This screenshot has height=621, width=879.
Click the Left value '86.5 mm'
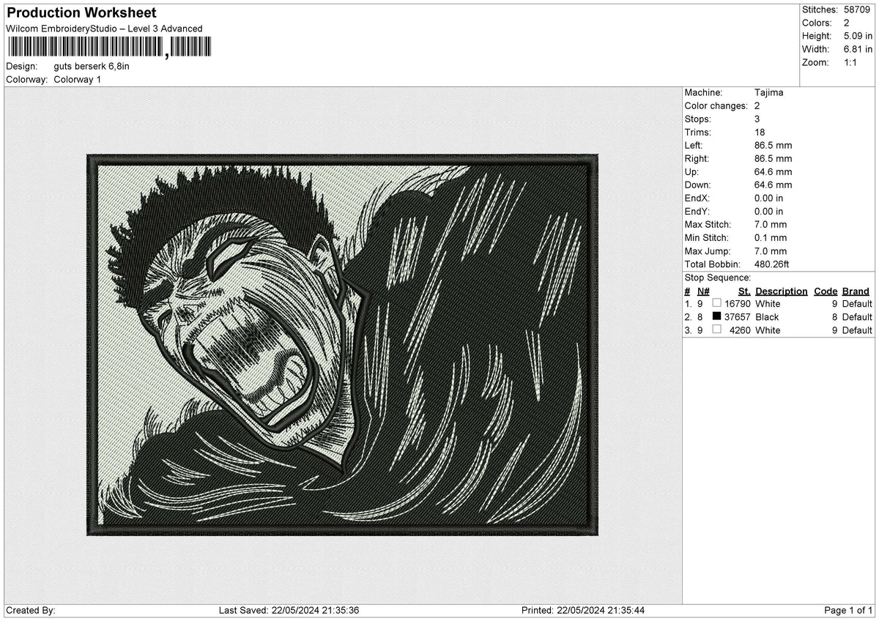[x=773, y=145]
